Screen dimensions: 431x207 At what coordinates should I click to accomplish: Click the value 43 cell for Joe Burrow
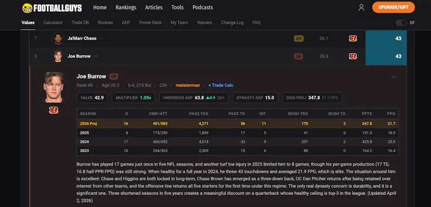[x=386, y=56]
